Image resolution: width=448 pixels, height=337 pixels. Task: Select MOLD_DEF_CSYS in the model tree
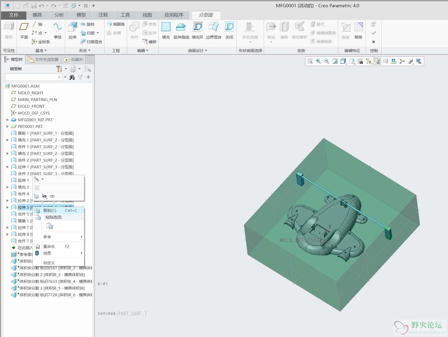click(x=34, y=113)
